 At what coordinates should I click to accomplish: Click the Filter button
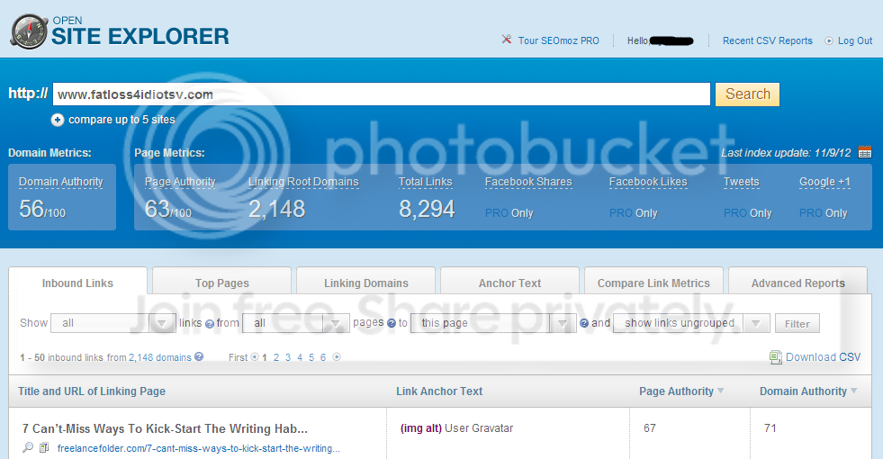(797, 324)
